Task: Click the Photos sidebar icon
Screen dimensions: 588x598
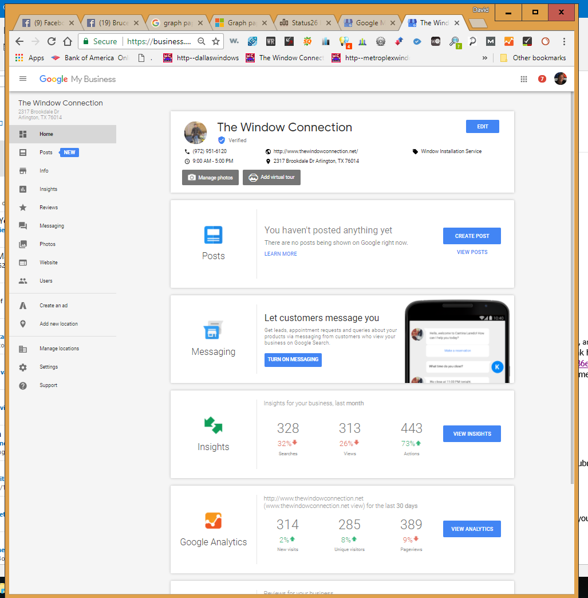Action: coord(23,244)
